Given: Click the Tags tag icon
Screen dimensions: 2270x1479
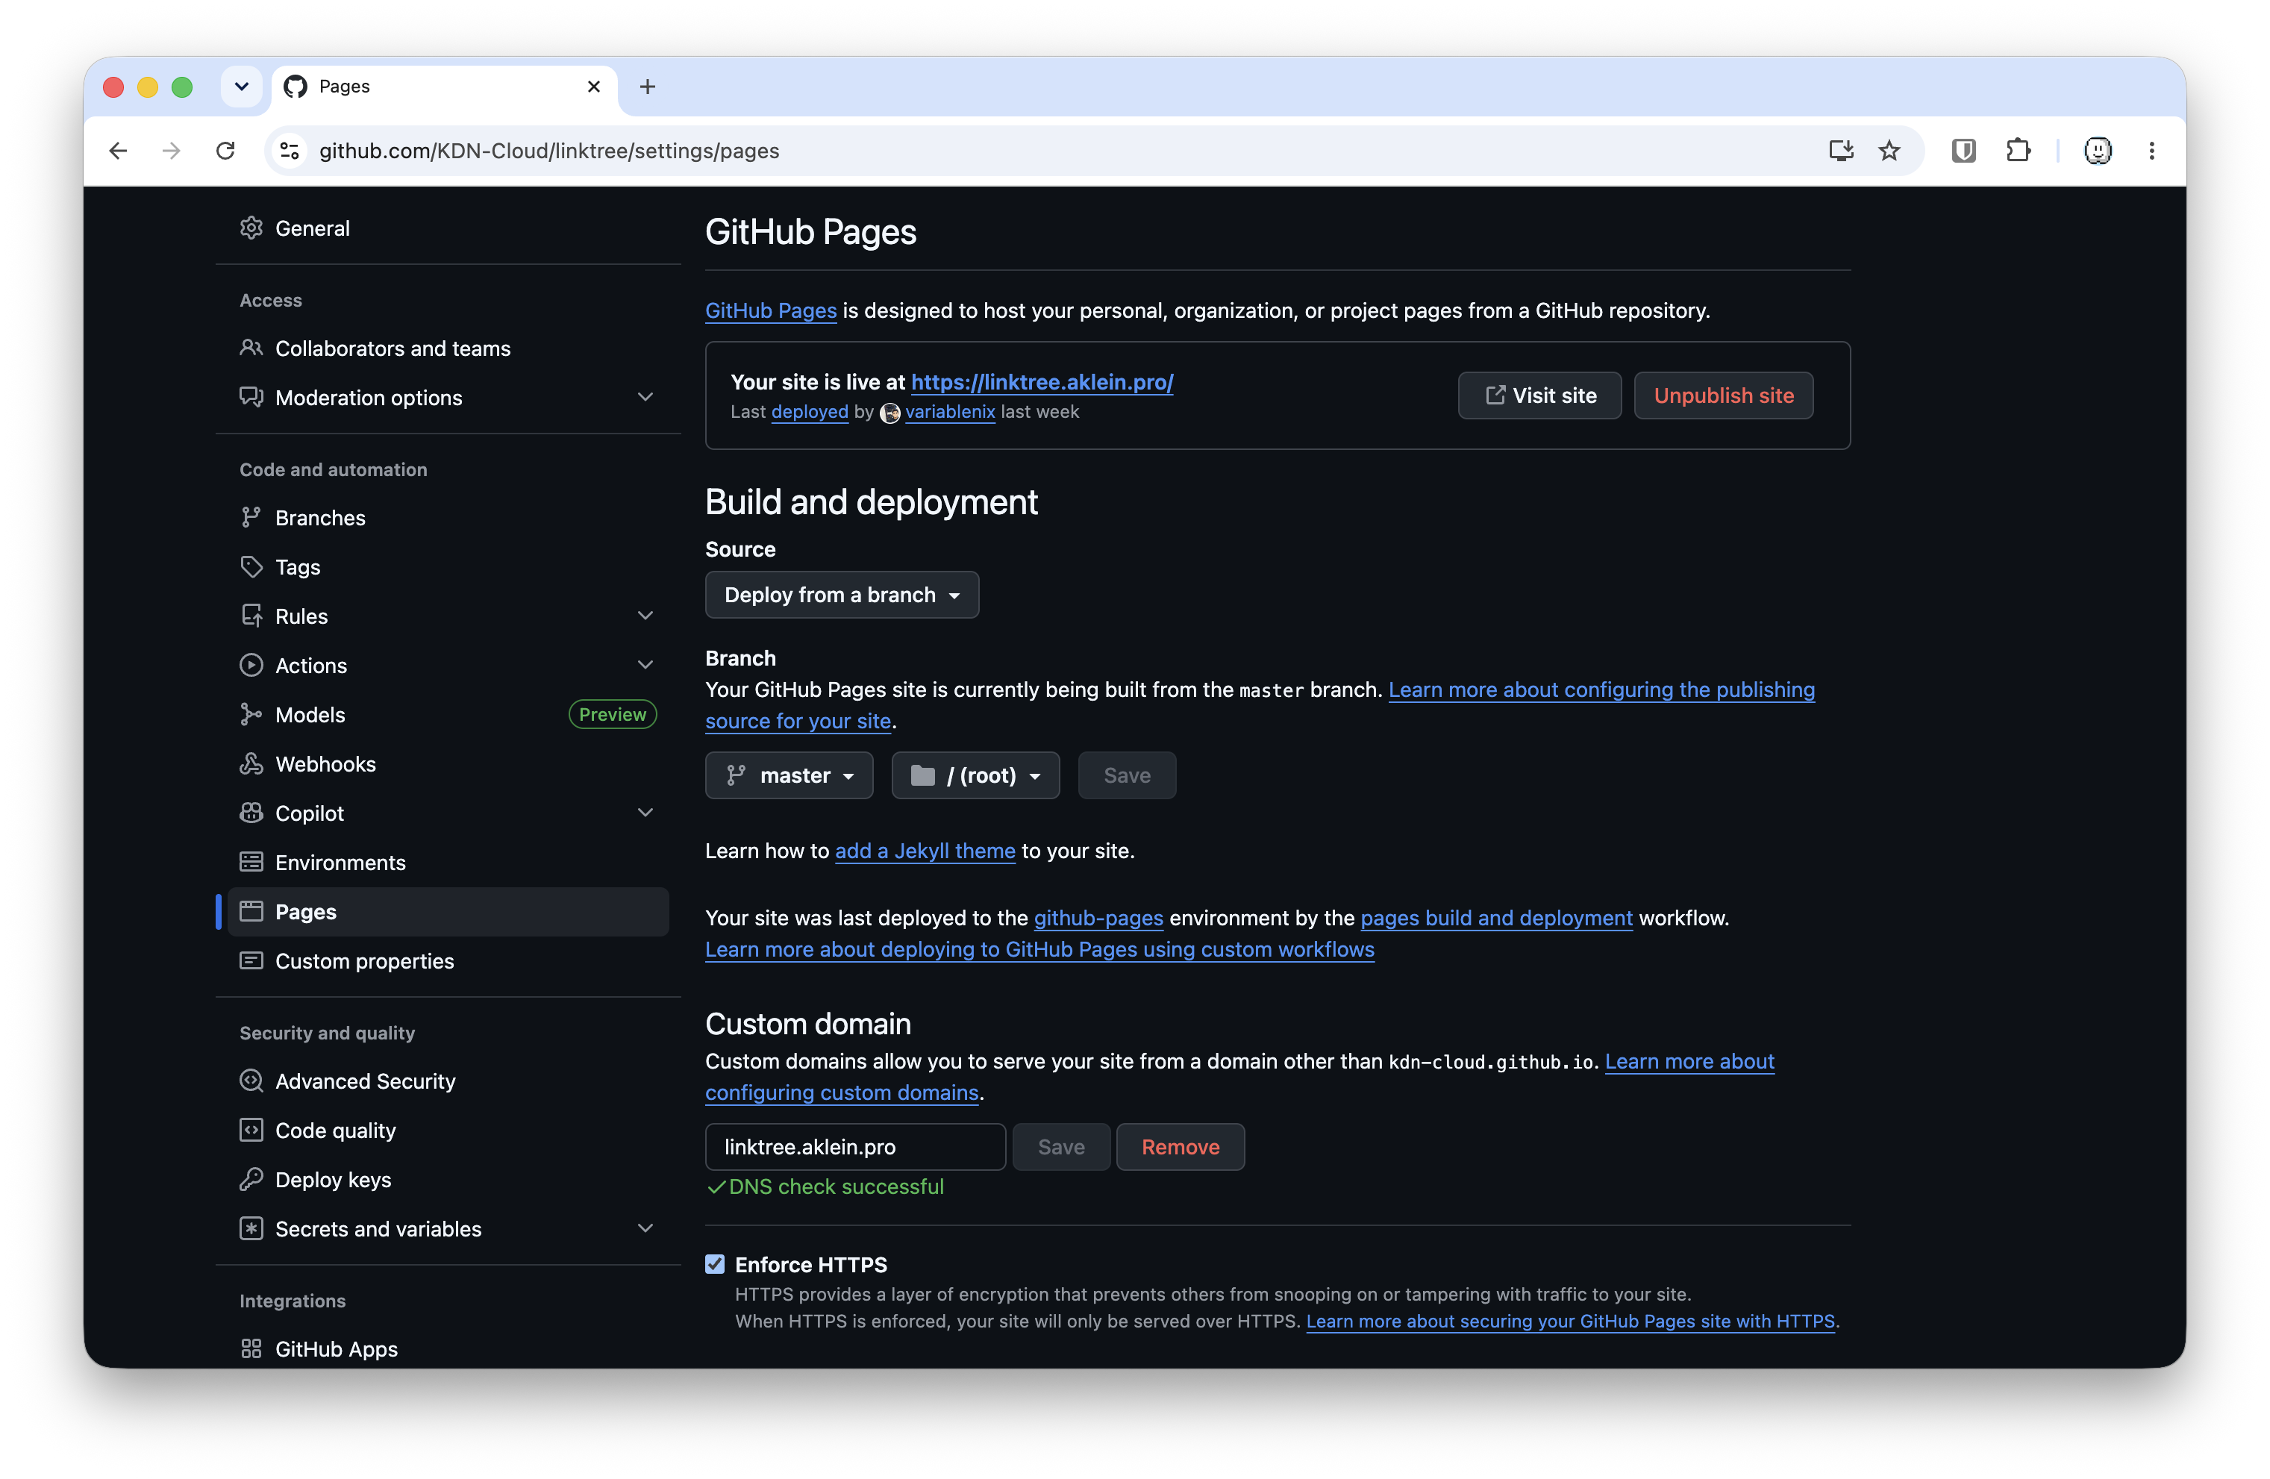Looking at the screenshot, I should (x=251, y=566).
